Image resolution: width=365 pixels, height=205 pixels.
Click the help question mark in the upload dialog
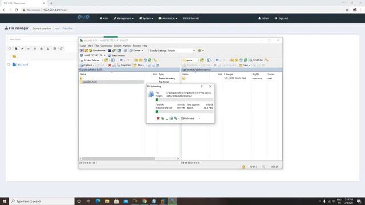click(x=201, y=87)
